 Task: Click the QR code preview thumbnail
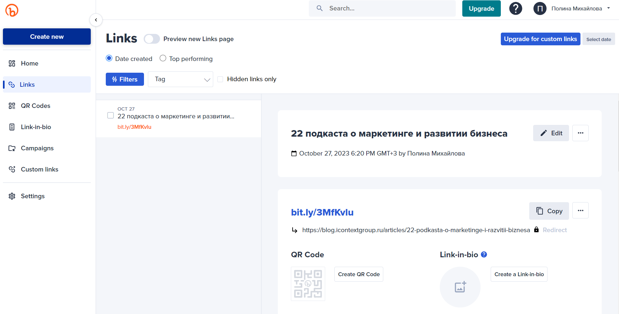pos(308,284)
